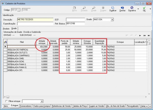Click the Novo toolbar icon
The width and height of the screenshot is (153, 110).
[x=74, y=8]
